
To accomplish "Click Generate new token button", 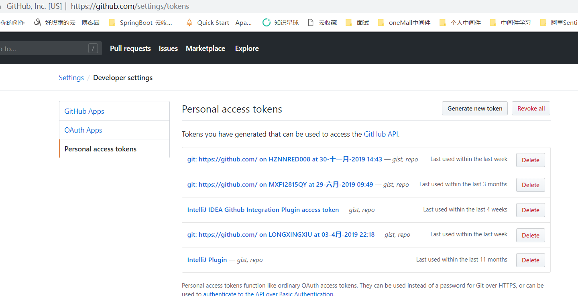I will [475, 109].
